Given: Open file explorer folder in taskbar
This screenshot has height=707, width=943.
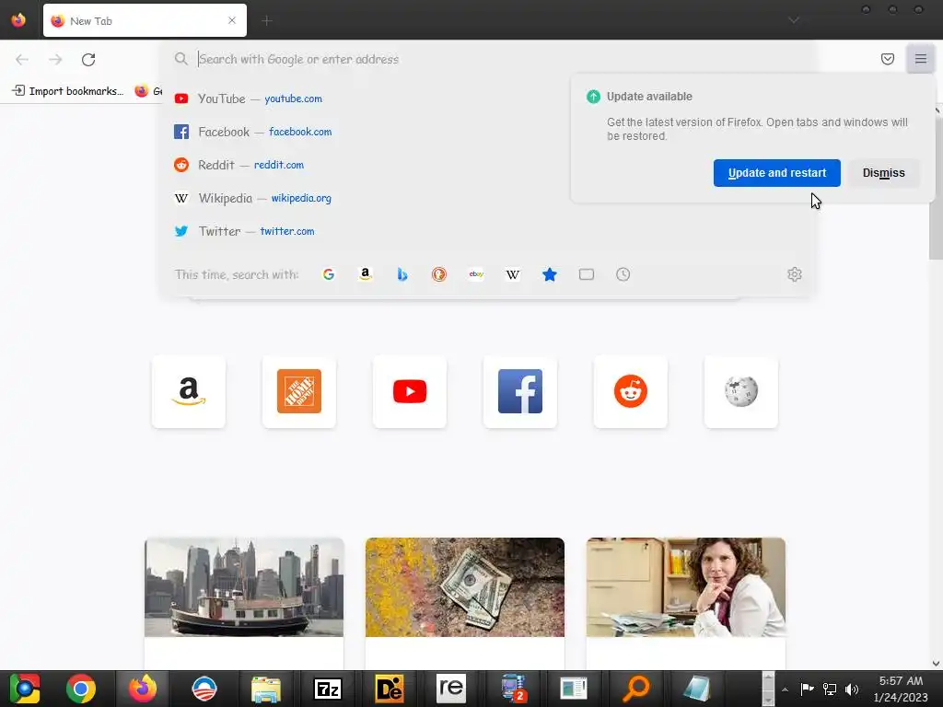Looking at the screenshot, I should (x=266, y=689).
